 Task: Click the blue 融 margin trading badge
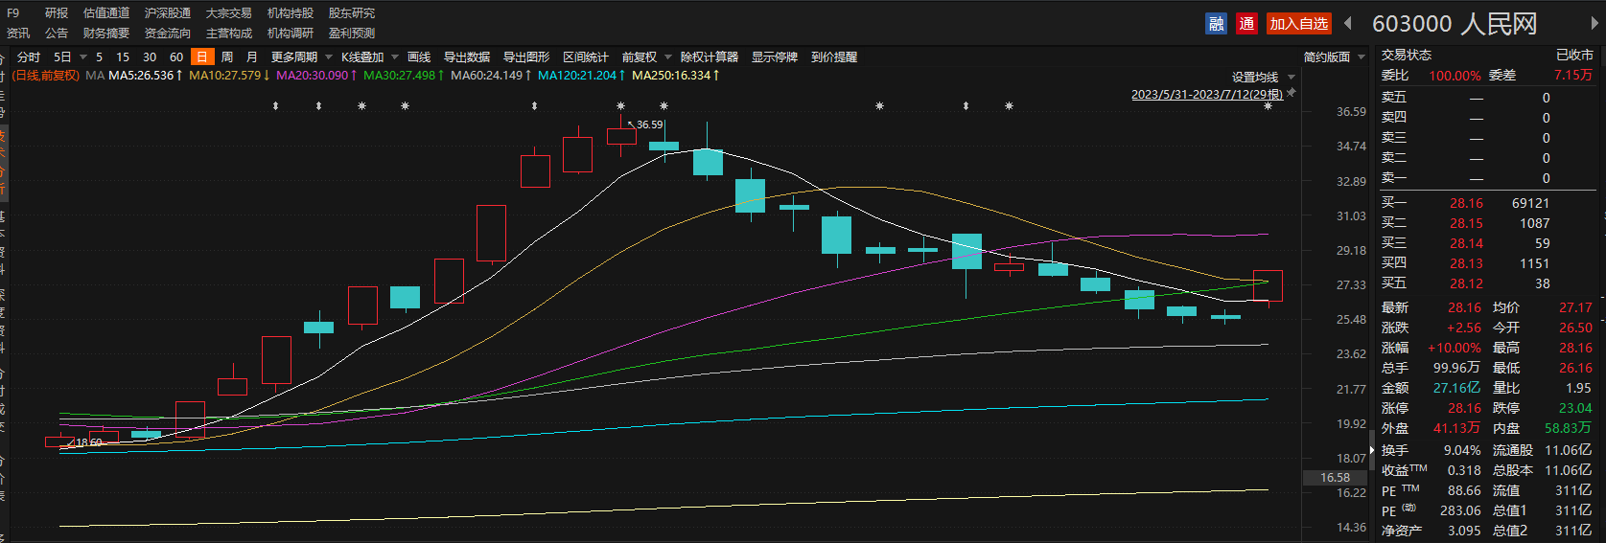click(x=1216, y=24)
